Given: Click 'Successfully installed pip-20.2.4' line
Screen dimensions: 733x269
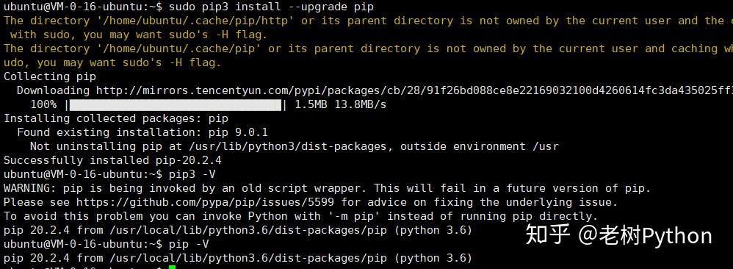Looking at the screenshot, I should (112, 160).
